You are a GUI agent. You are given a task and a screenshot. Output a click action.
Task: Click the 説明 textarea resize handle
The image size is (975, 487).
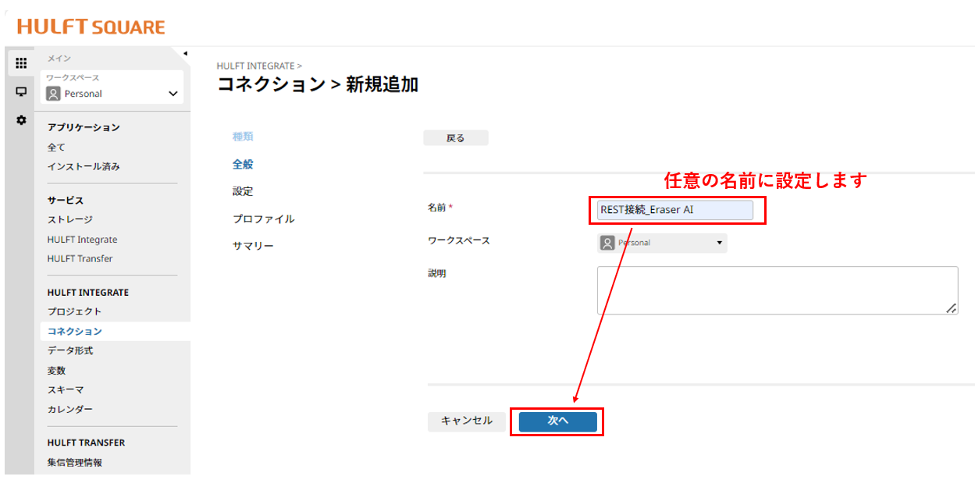click(x=952, y=308)
